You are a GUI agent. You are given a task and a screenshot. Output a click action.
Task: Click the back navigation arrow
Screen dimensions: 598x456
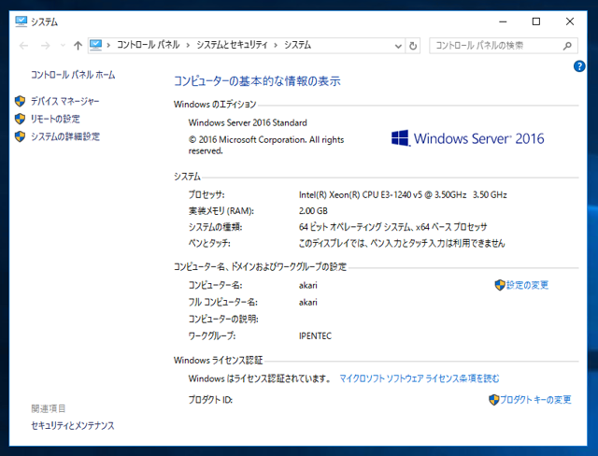coord(24,46)
